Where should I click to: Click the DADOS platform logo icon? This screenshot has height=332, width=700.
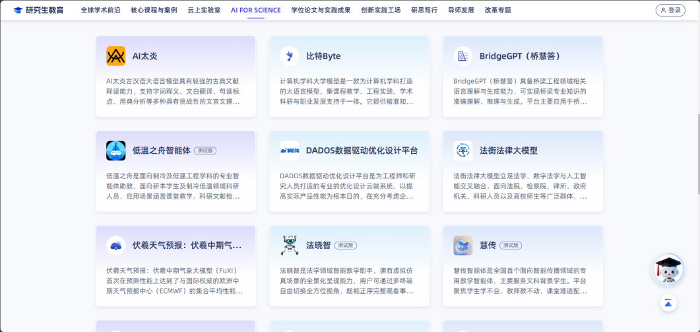290,150
